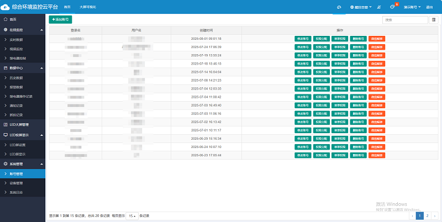Collapse the 数据中心 sidebar section
Image resolution: width=442 pixels, height=222 pixels.
41,68
